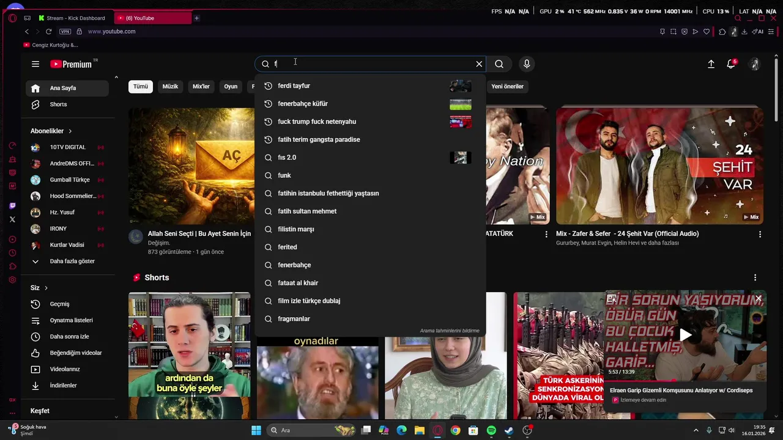Open the "Cengiz Kurtoğlu &..." bookmark
The width and height of the screenshot is (783, 440).
(x=51, y=45)
